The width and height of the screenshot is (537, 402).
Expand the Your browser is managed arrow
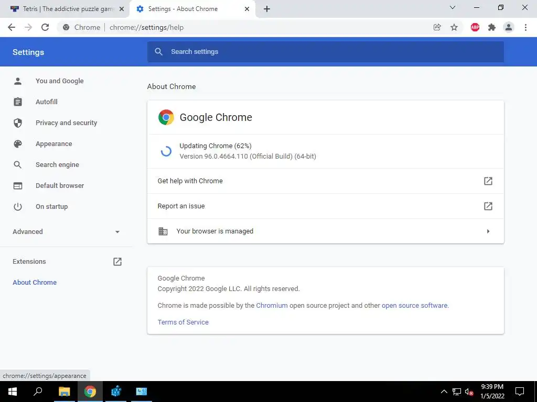[x=488, y=231]
